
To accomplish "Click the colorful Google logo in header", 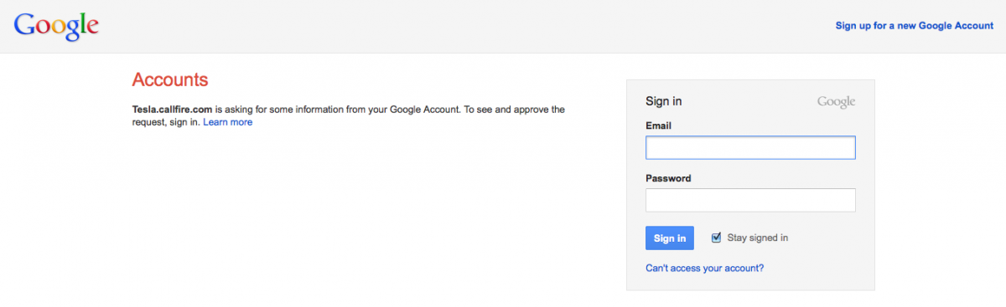I will (x=56, y=26).
